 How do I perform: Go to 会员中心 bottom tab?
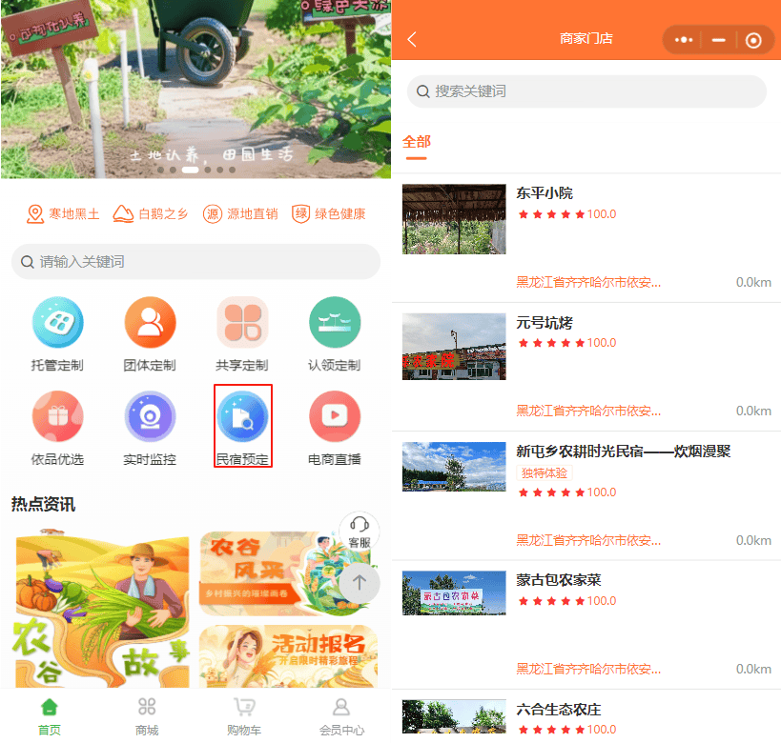pyautogui.click(x=341, y=716)
